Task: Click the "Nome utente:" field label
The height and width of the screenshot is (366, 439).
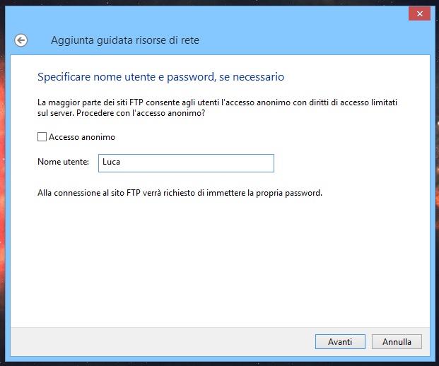Action: pos(63,163)
